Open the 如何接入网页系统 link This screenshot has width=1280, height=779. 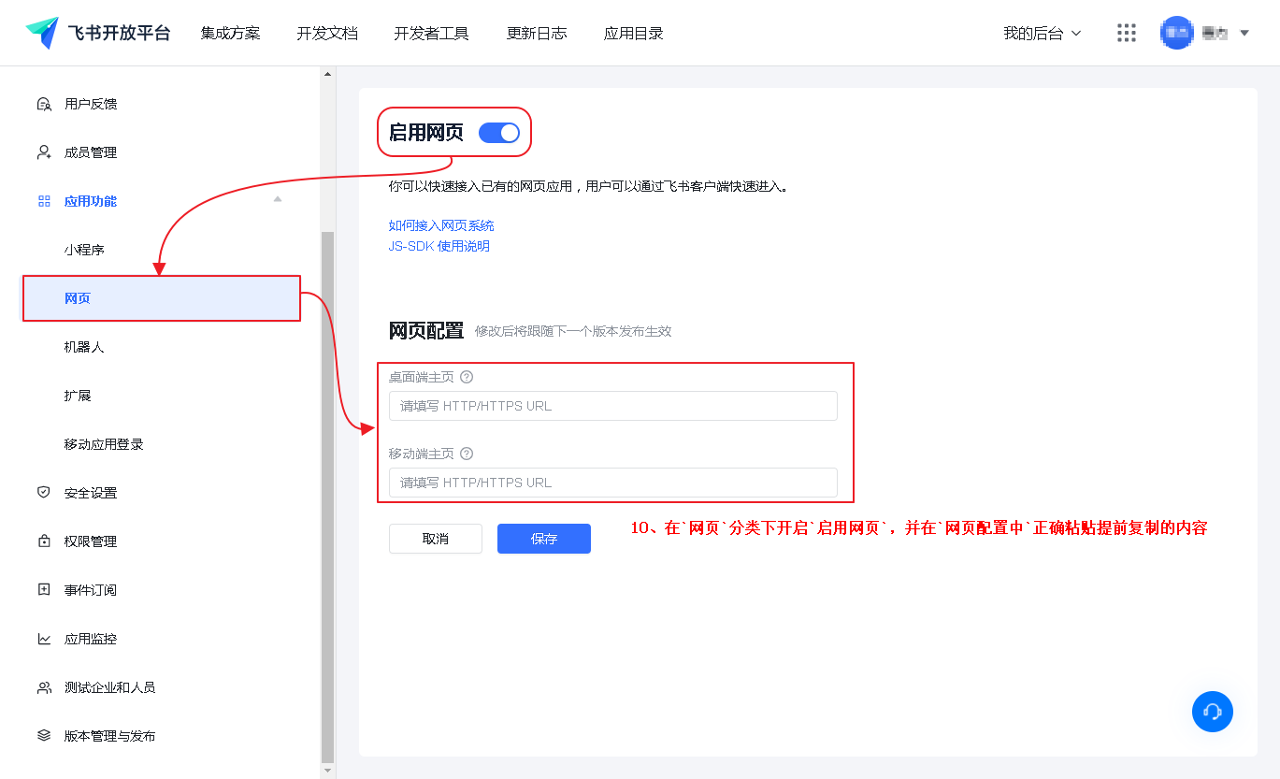tap(441, 225)
